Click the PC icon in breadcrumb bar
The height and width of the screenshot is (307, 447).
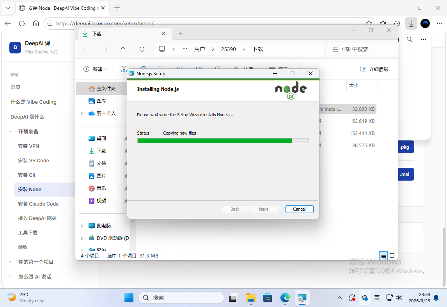tap(161, 49)
